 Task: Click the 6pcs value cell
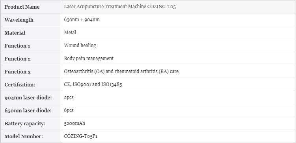(x=178, y=110)
